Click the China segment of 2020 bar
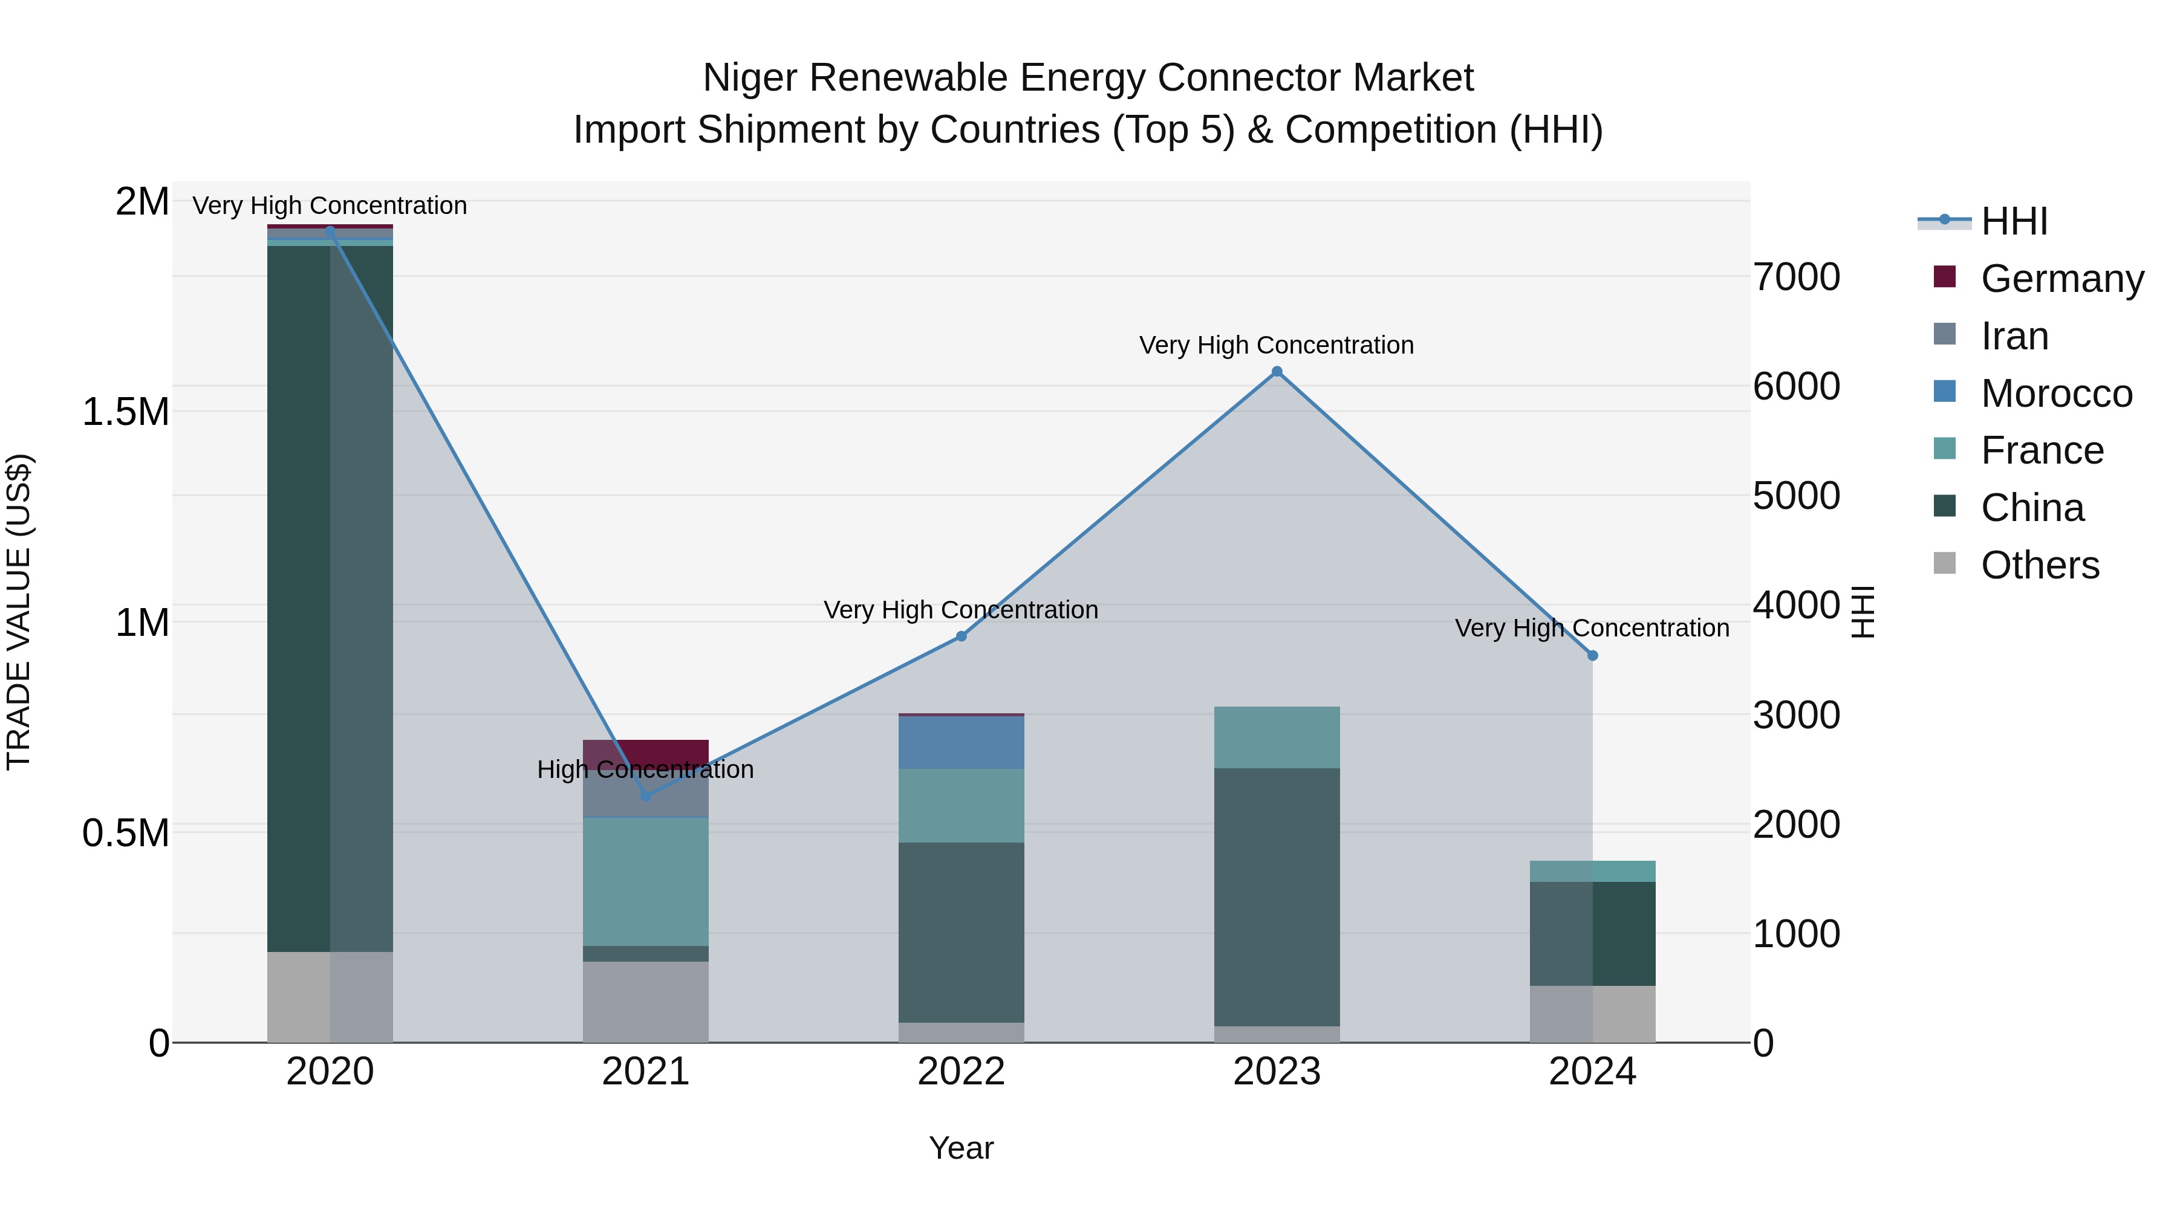The width and height of the screenshot is (2177, 1224). click(x=330, y=599)
